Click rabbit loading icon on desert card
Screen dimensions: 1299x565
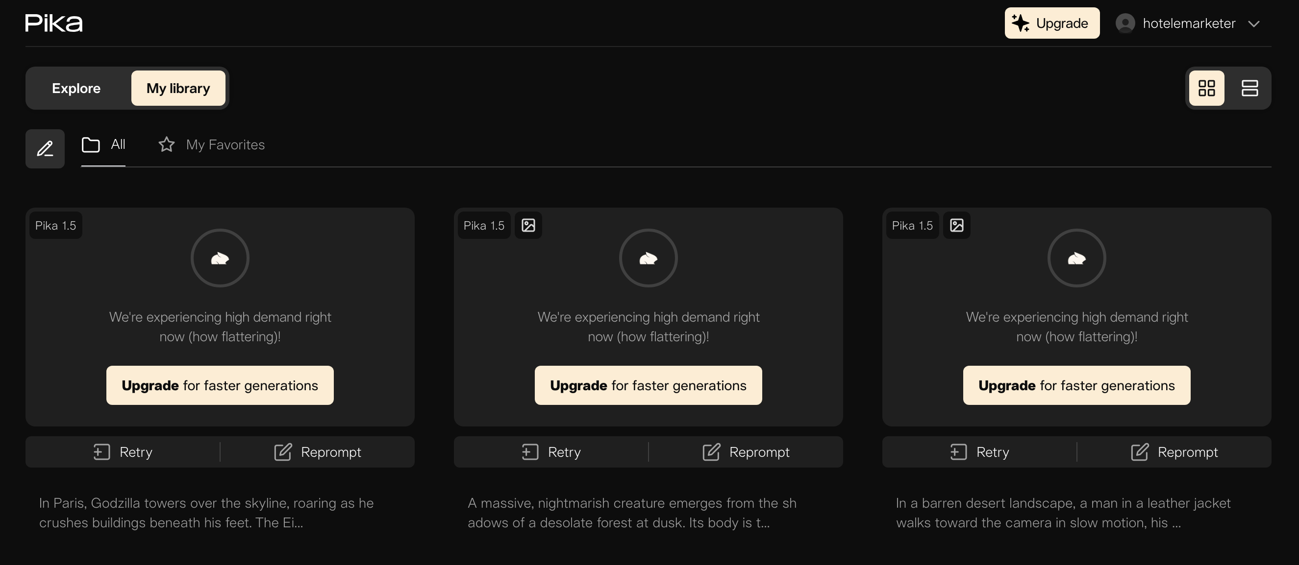tap(1076, 259)
